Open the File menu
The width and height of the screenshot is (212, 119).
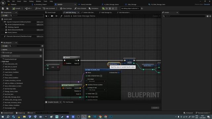[8, 1]
